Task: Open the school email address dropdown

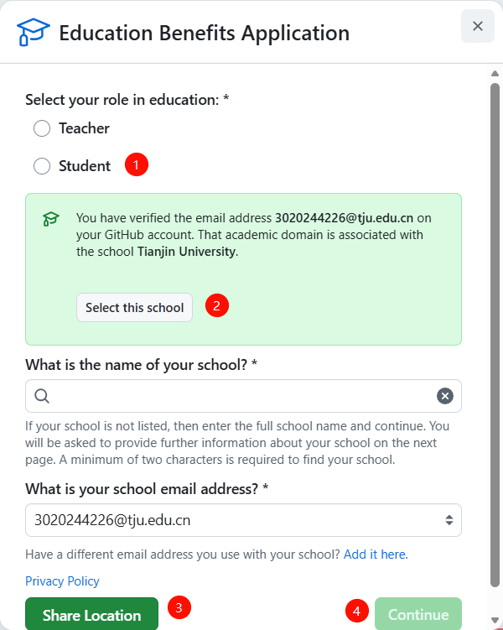Action: (243, 520)
